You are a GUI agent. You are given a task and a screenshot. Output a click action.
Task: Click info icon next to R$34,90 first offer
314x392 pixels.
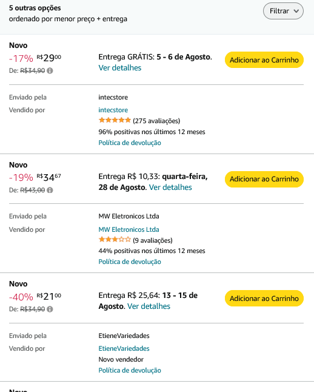click(x=50, y=71)
